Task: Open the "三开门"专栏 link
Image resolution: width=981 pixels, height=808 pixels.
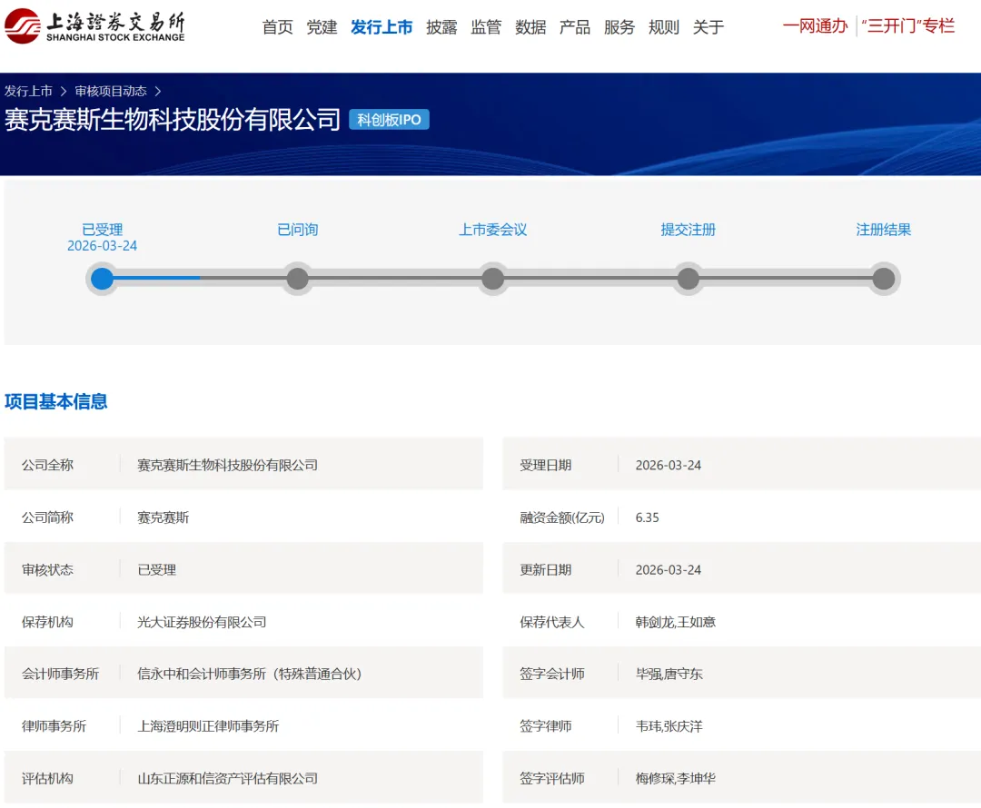Action: pos(907,25)
